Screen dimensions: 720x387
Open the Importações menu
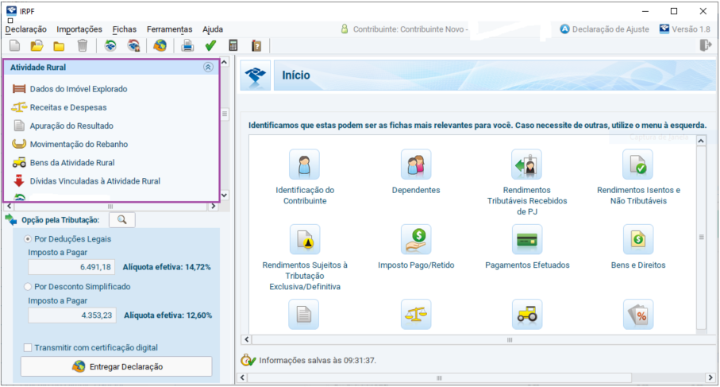point(79,29)
